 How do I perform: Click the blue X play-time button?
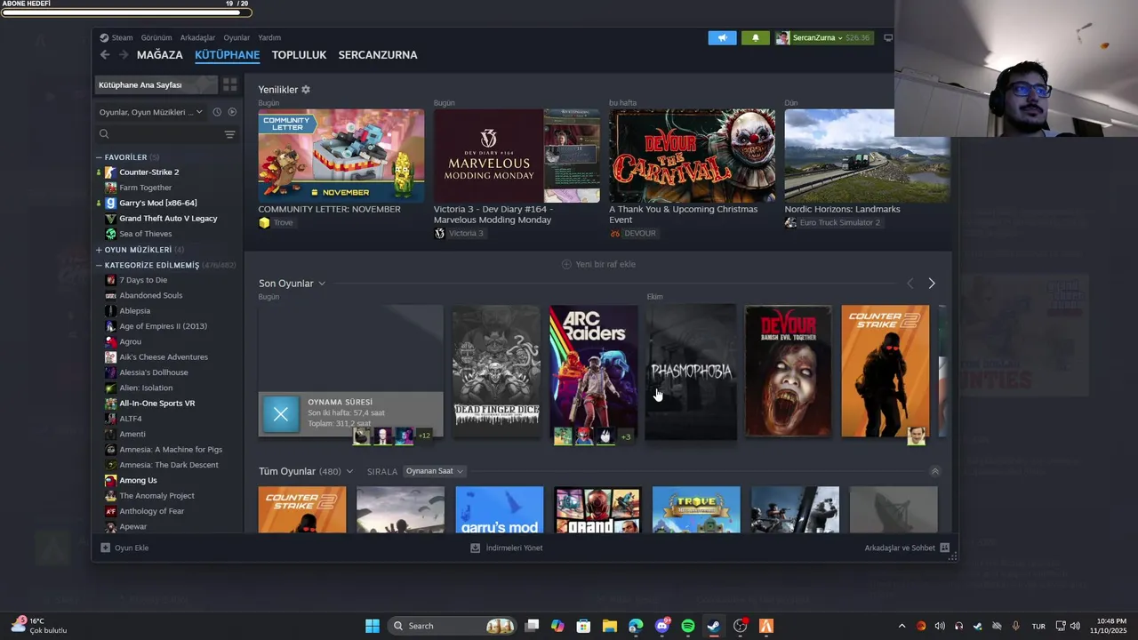click(x=281, y=414)
